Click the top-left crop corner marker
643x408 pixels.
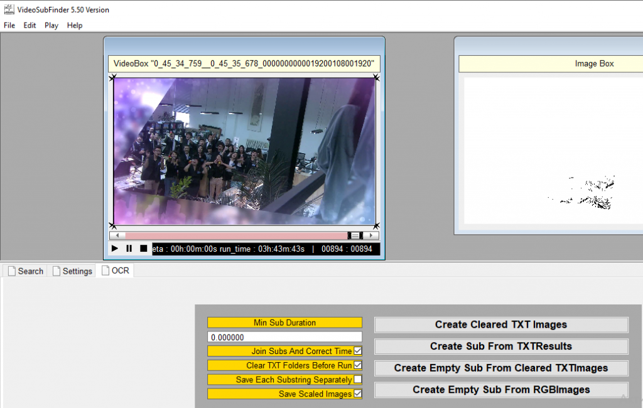pos(113,77)
